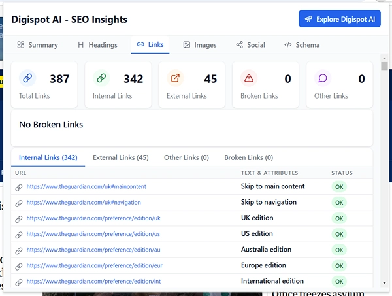This screenshot has width=392, height=296.
Task: Click the 'UK edition' link text
Action: tap(257, 218)
